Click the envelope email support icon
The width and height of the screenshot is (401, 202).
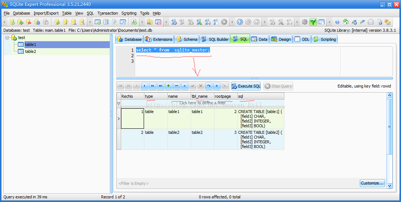point(371,22)
